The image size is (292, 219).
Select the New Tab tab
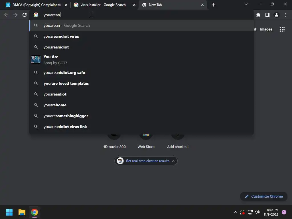pos(173,5)
